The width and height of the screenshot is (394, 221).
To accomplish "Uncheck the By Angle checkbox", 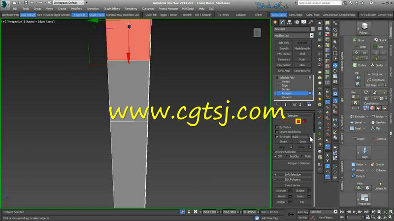I will (277, 137).
